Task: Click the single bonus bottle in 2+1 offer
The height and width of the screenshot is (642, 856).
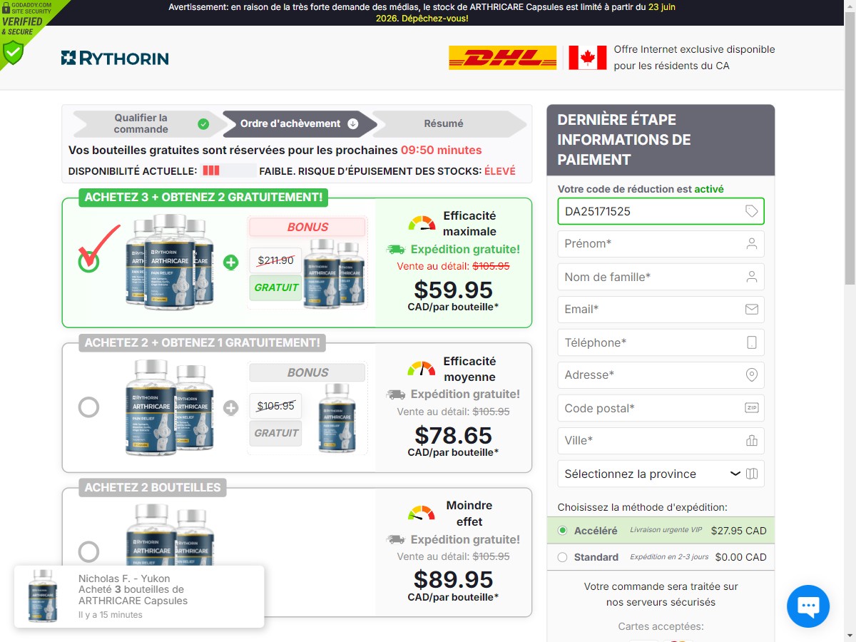Action: coord(337,419)
